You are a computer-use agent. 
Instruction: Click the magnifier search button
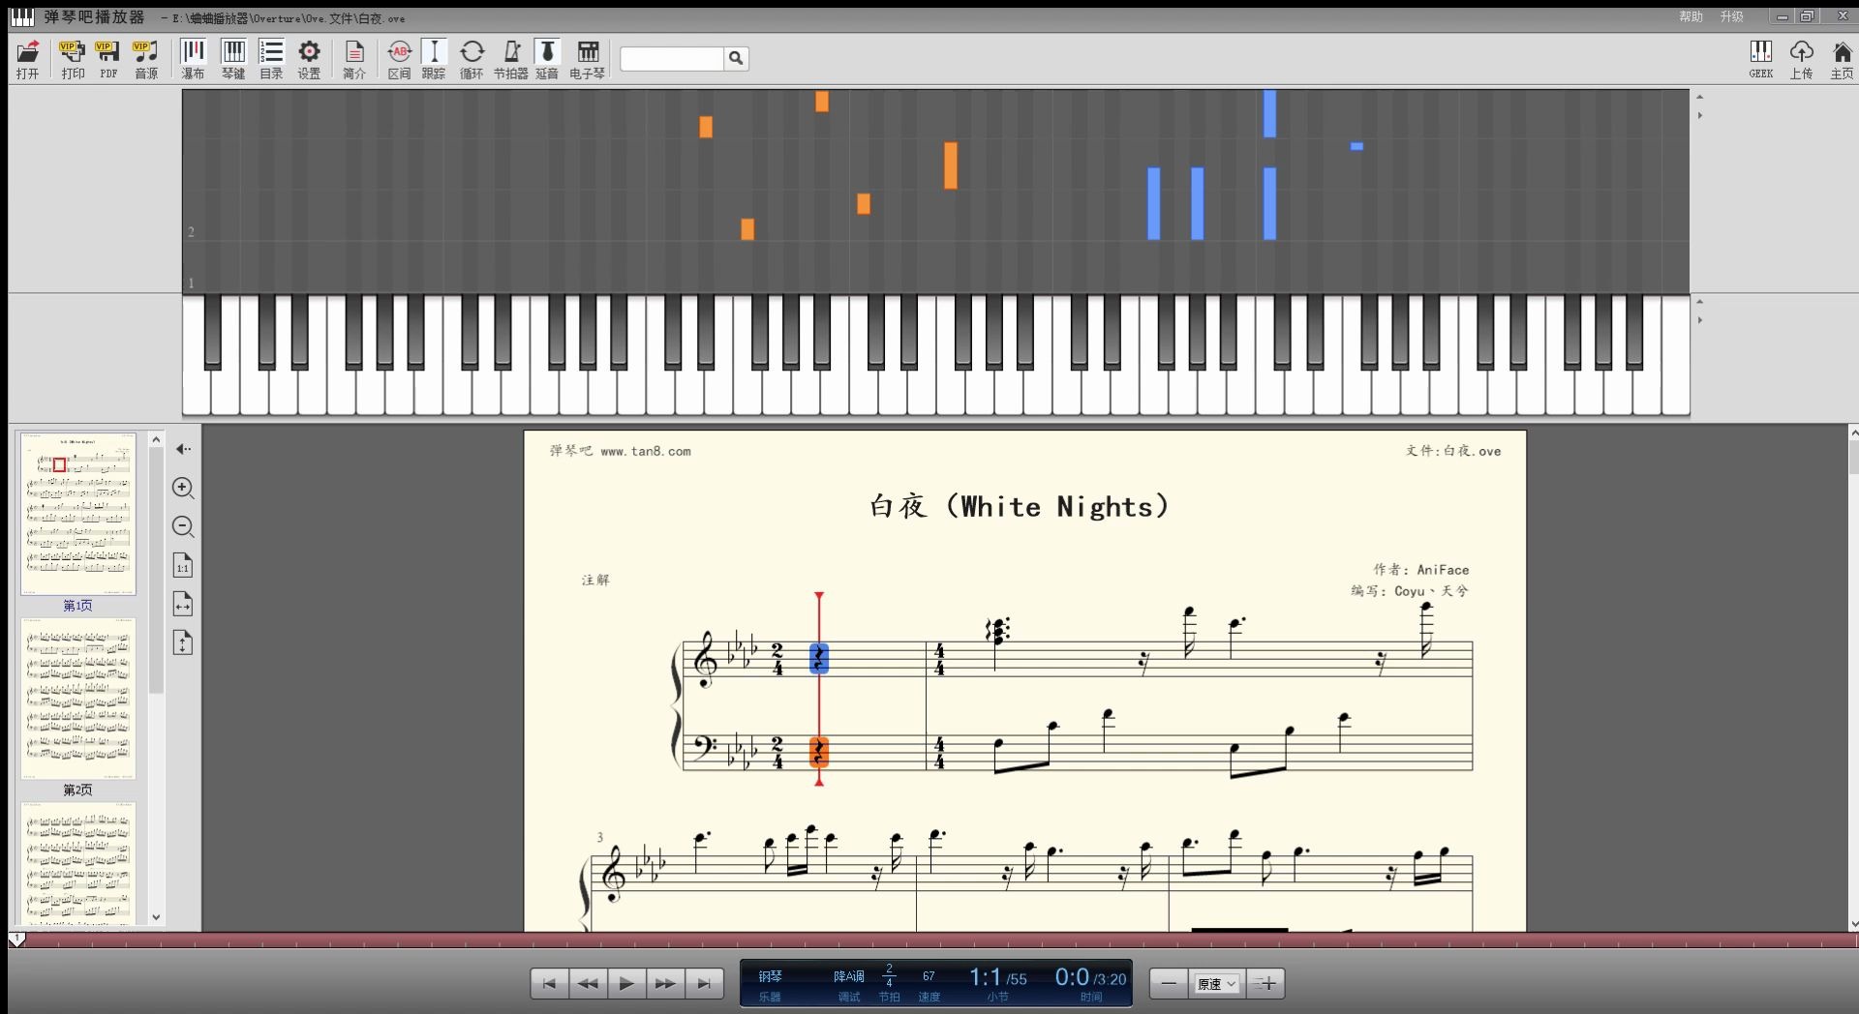click(x=736, y=59)
